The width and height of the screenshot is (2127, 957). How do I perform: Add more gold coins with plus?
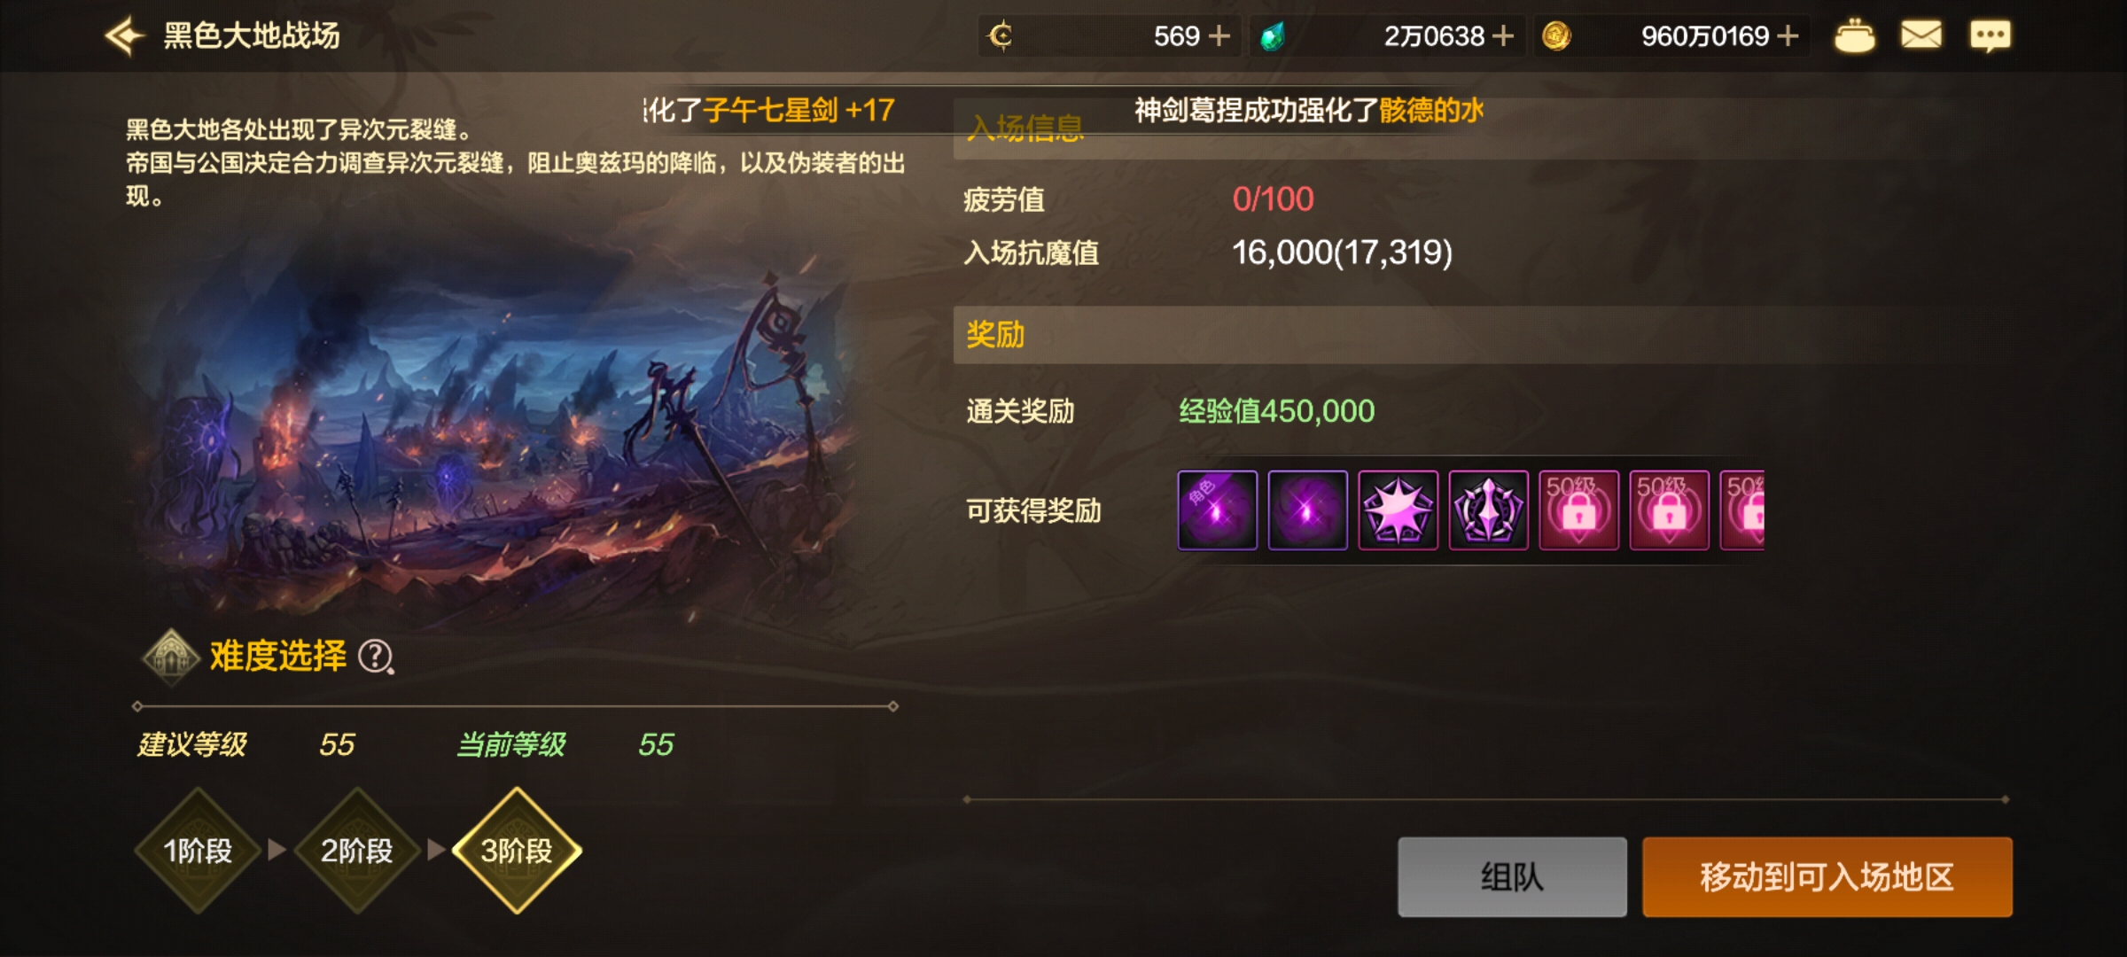(x=1788, y=35)
